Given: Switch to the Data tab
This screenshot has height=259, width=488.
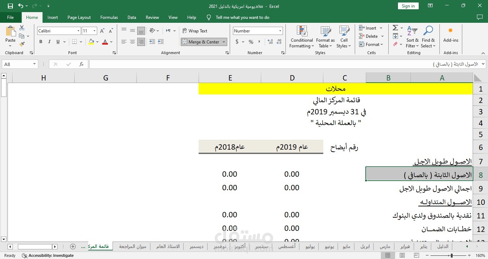Looking at the screenshot, I should coord(132,17).
